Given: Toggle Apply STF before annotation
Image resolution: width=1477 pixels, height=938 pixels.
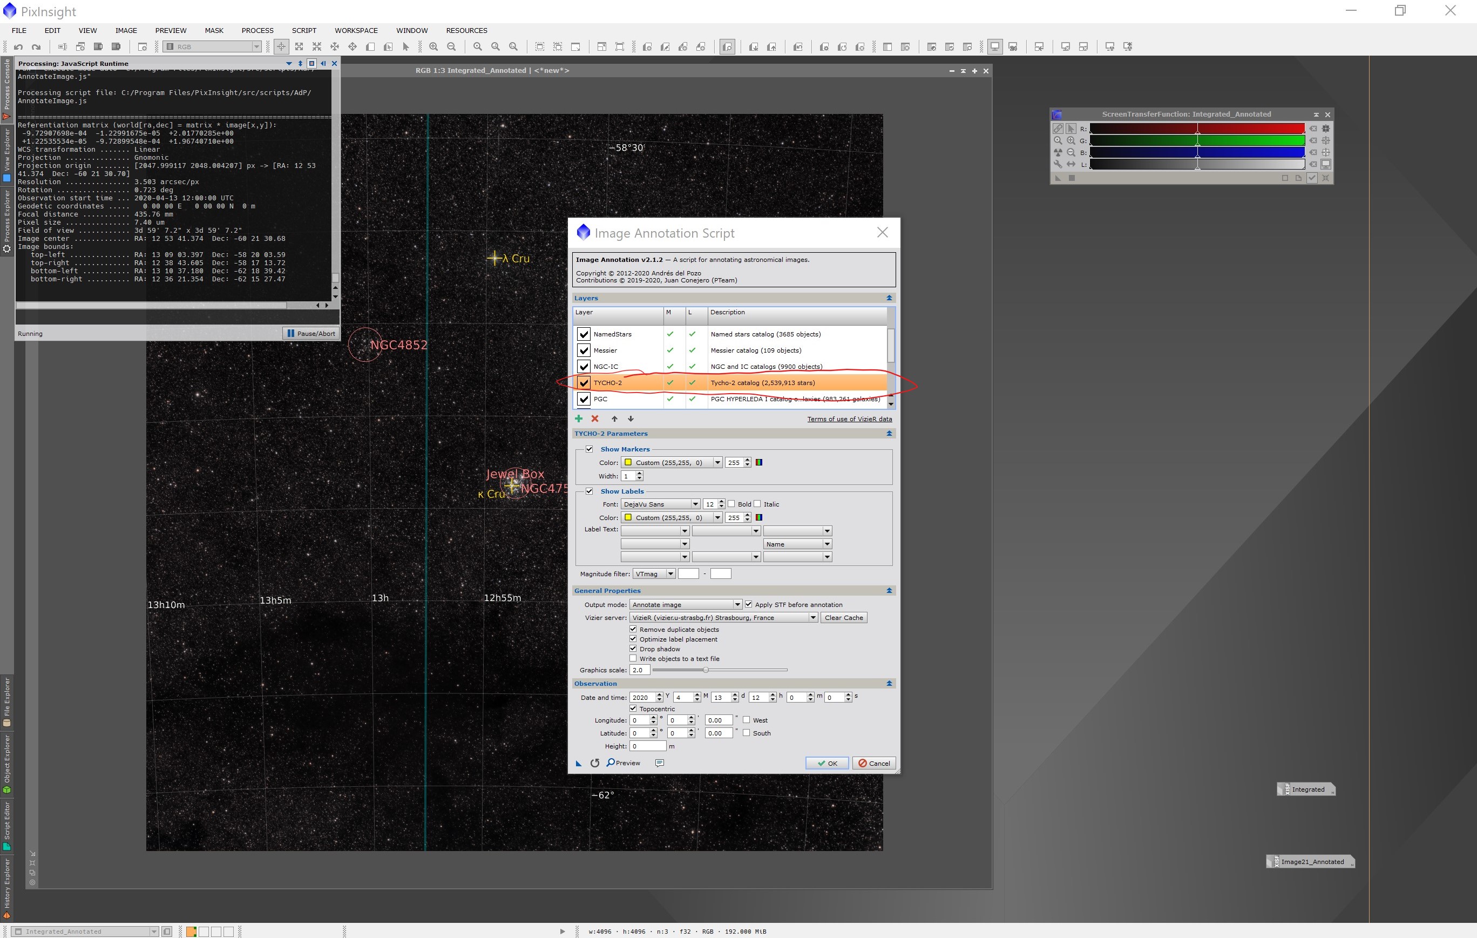Looking at the screenshot, I should 748,604.
